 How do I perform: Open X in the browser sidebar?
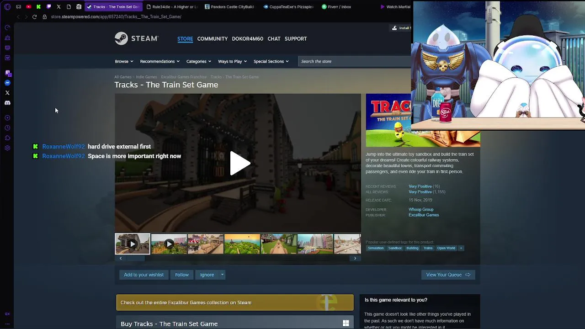point(7,93)
